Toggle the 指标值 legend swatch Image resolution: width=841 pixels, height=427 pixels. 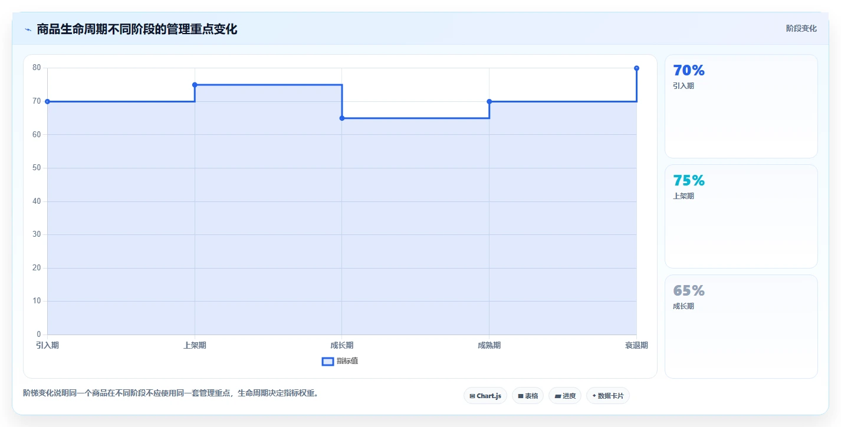[328, 361]
